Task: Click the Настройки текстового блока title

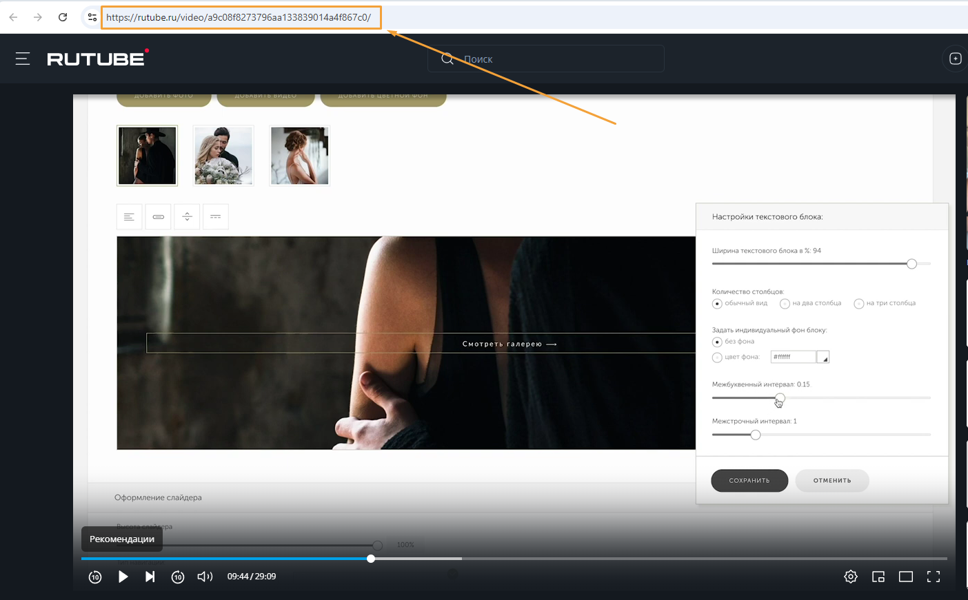Action: [767, 217]
